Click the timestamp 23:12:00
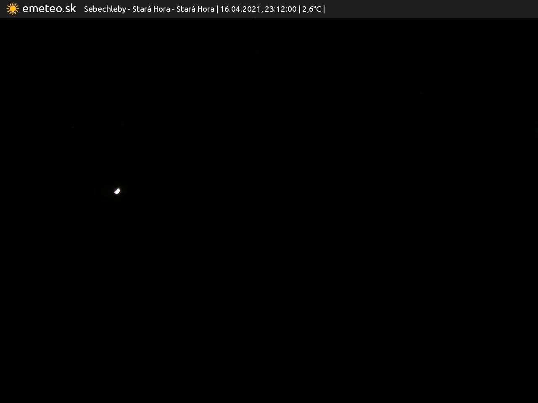538x403 pixels. click(280, 9)
